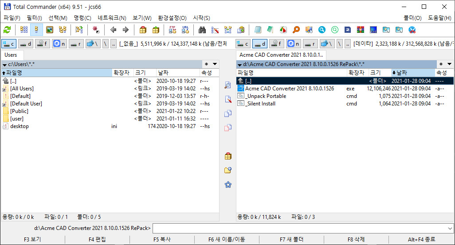Open the 명령(C) menu
This screenshot has height=245, width=455.
pos(82,18)
